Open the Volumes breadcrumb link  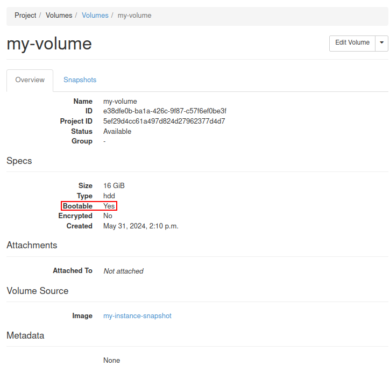point(95,16)
